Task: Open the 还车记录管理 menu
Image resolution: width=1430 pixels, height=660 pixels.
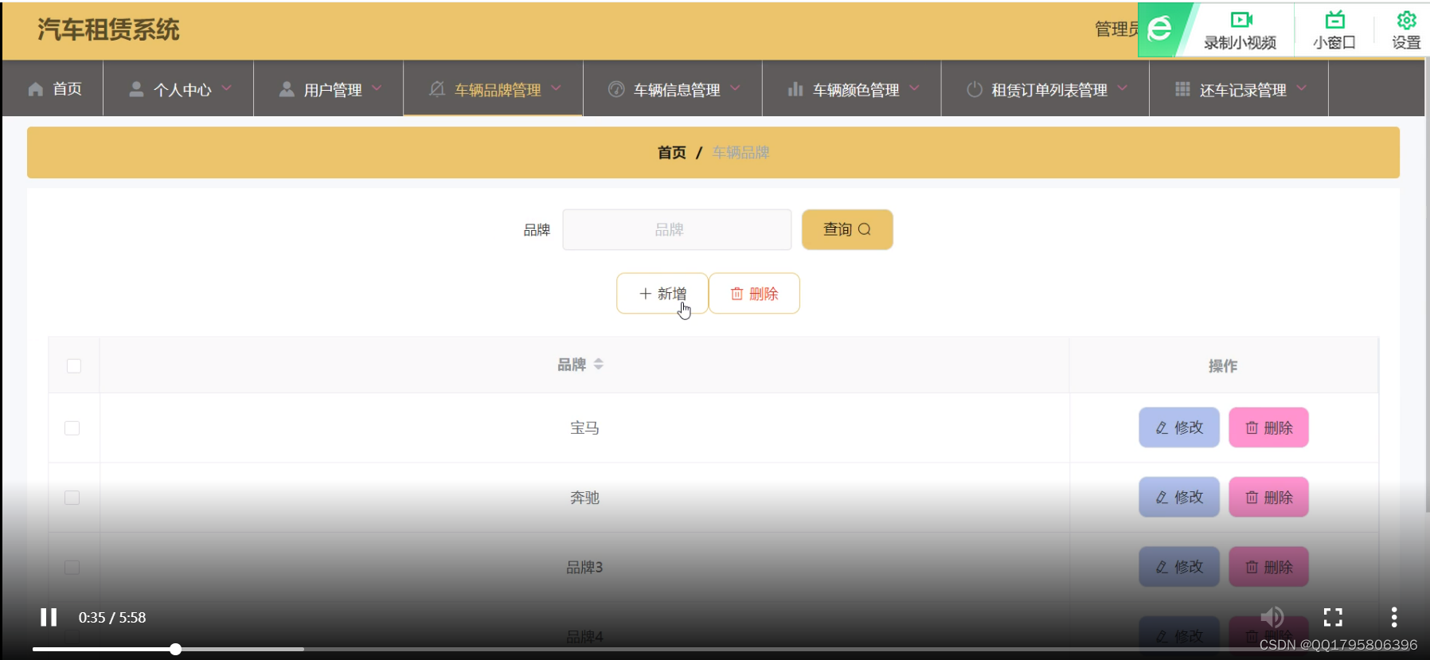Action: coord(1239,88)
